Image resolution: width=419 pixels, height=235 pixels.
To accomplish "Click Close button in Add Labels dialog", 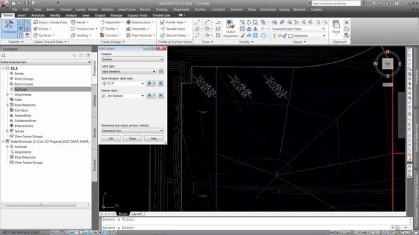I will (132, 138).
